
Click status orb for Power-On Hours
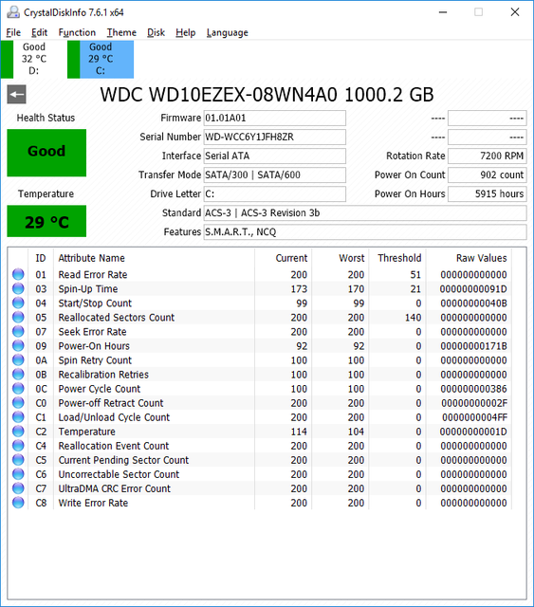pos(18,345)
